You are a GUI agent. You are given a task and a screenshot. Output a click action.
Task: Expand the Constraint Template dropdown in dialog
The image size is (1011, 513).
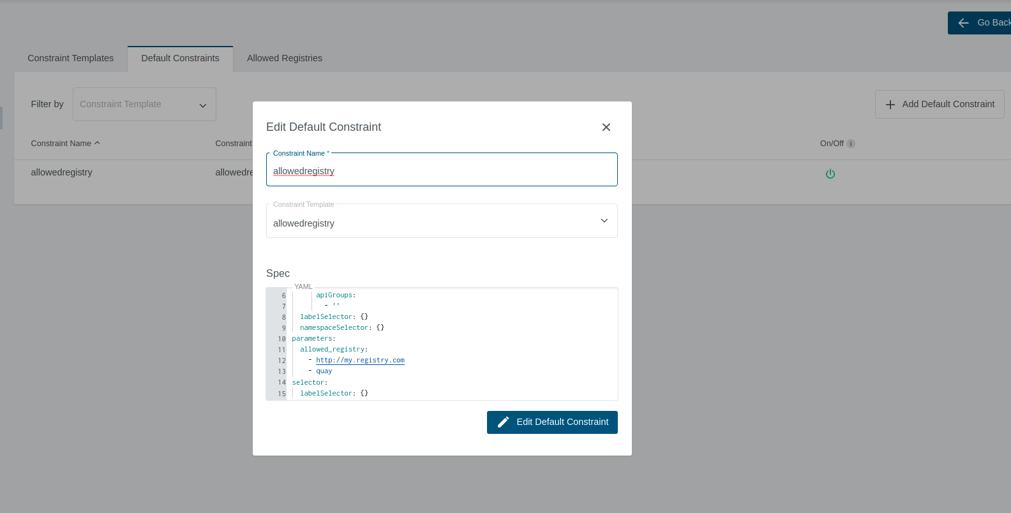pos(603,221)
